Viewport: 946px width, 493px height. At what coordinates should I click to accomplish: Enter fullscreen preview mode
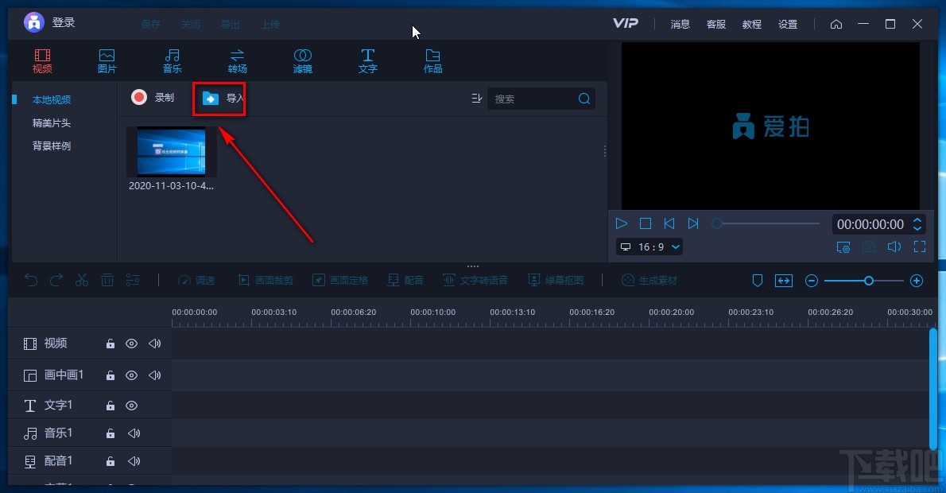coord(920,246)
